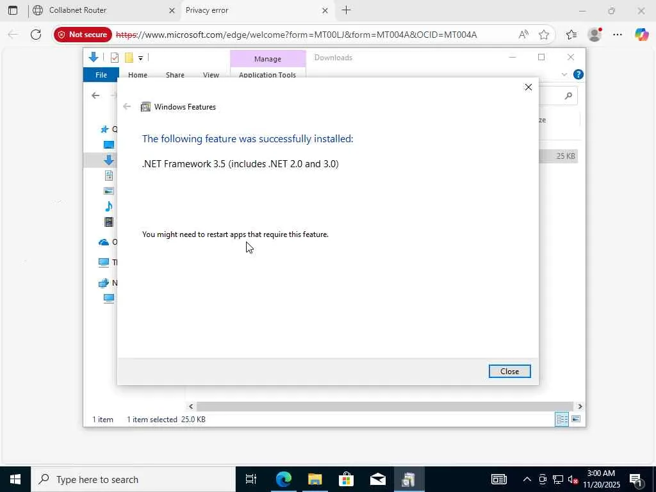Select Documents icon in navigation pane
656x492 pixels.
[109, 176]
